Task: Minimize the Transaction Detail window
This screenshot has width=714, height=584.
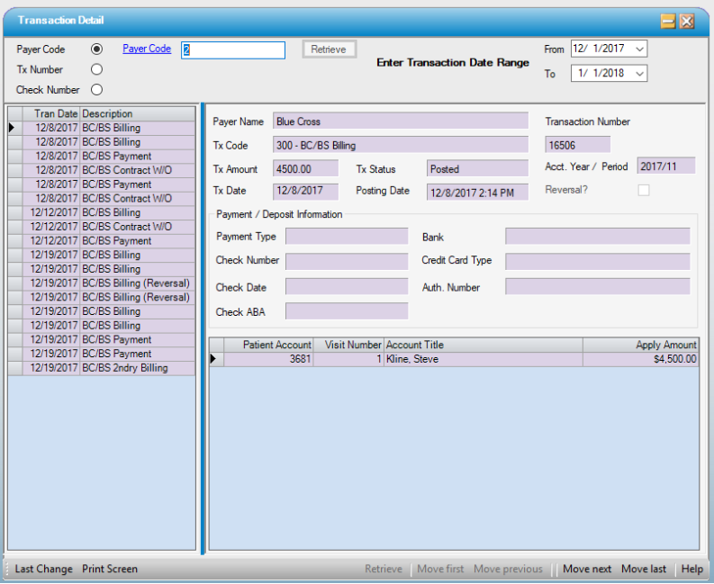Action: point(668,22)
